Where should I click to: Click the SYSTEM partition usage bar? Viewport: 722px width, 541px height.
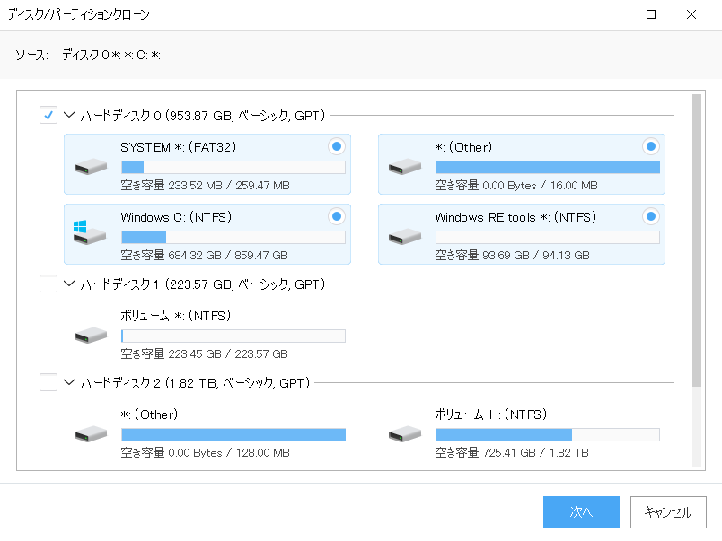pyautogui.click(x=233, y=167)
